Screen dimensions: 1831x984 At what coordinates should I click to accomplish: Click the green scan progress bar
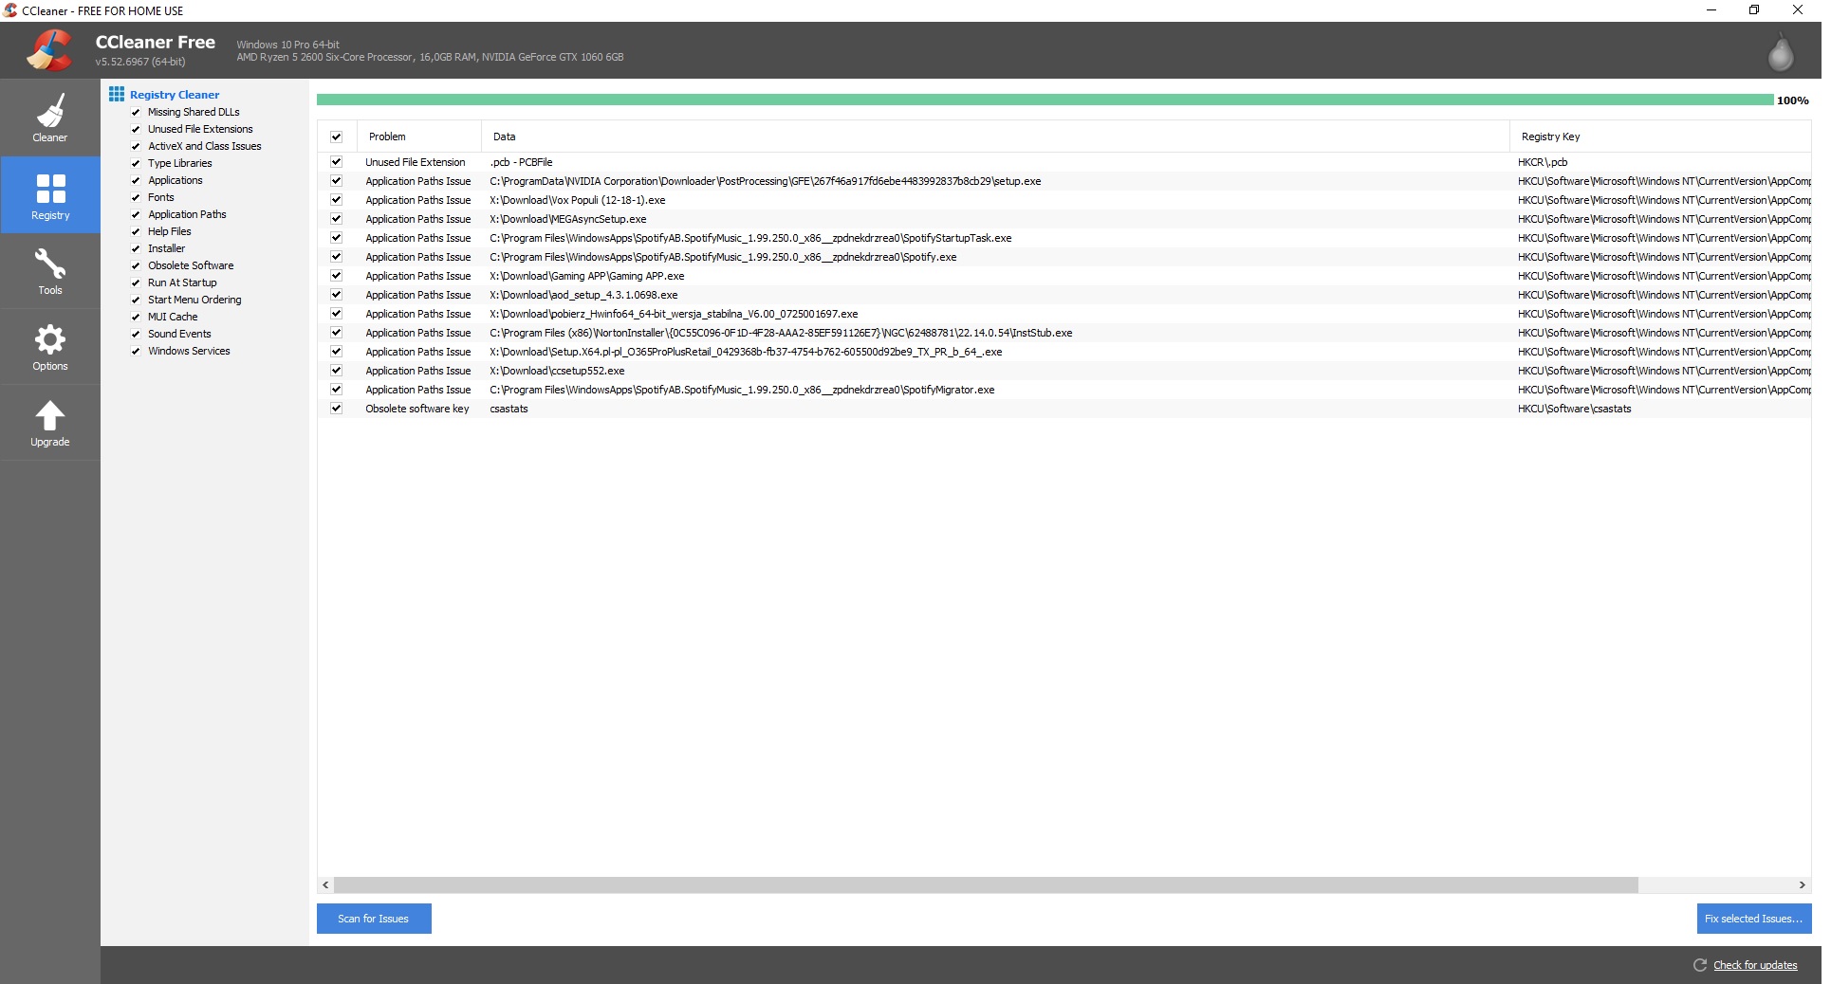tap(1045, 100)
